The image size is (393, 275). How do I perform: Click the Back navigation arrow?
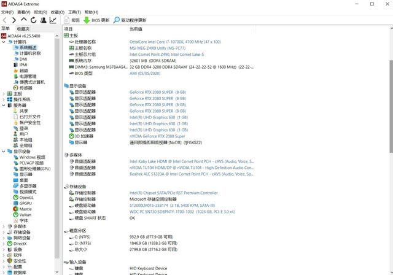coord(5,20)
